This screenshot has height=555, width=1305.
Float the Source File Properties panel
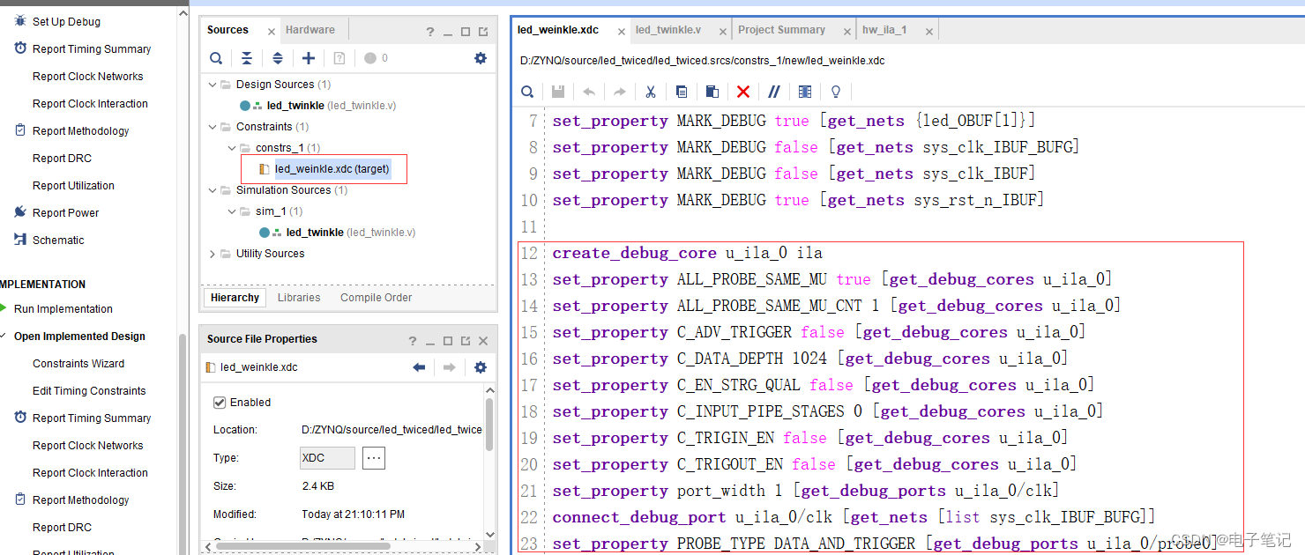coord(466,341)
